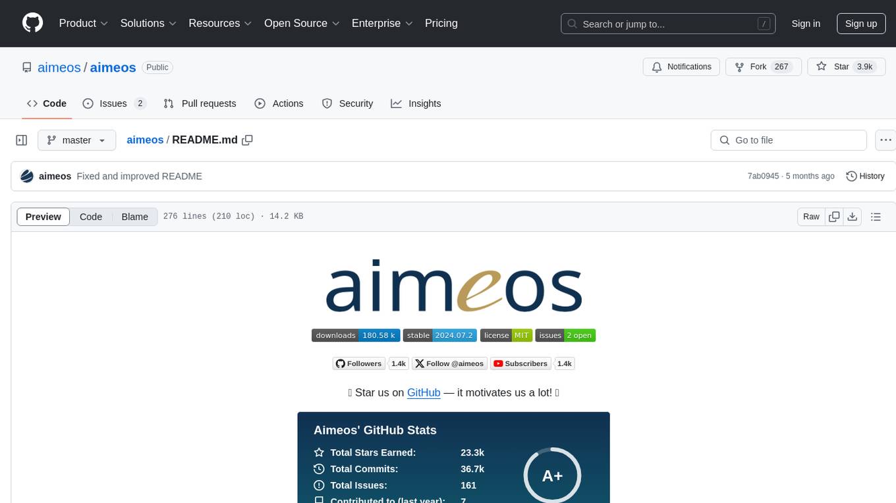Copy the README.md file path
The width and height of the screenshot is (896, 503).
248,140
